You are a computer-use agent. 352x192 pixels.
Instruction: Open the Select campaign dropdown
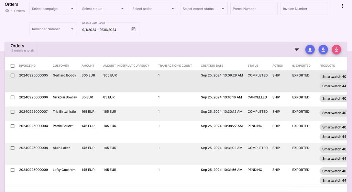(x=53, y=9)
